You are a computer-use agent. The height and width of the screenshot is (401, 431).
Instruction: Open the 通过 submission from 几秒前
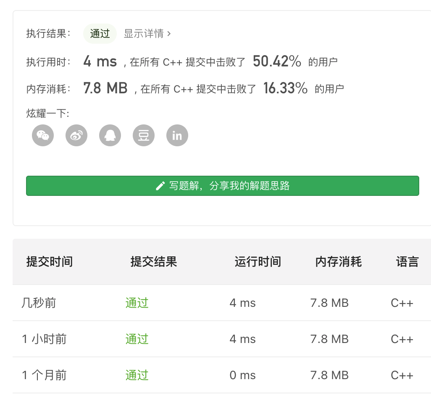click(x=137, y=303)
